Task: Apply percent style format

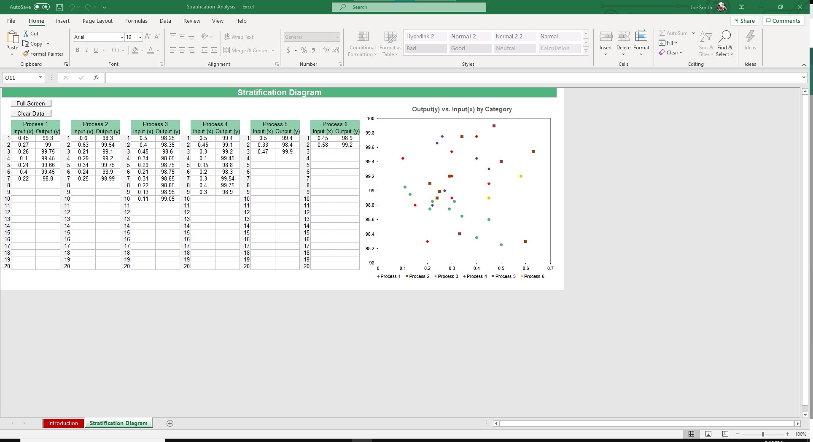Action: (304, 51)
